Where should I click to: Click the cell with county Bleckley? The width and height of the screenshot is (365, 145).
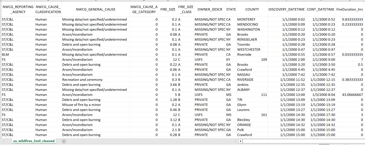click(244, 120)
